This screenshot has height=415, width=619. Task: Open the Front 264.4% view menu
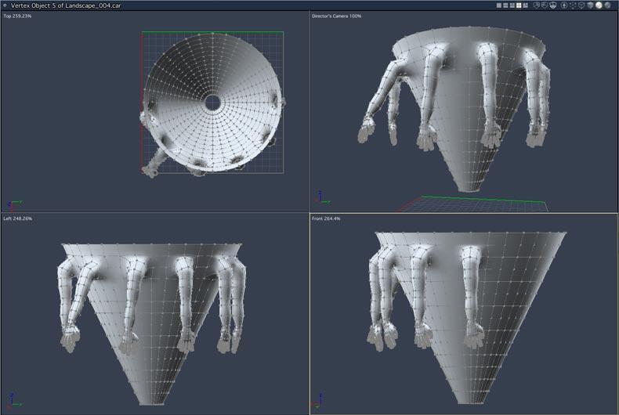coord(326,218)
